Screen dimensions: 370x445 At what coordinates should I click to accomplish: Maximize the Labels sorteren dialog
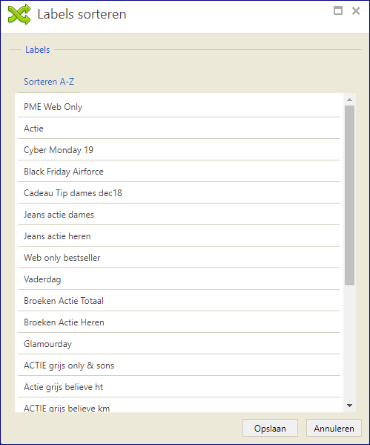click(338, 11)
